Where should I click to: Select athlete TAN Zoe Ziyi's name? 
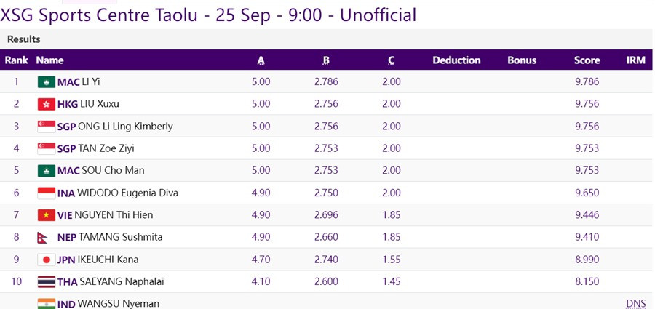tap(106, 148)
